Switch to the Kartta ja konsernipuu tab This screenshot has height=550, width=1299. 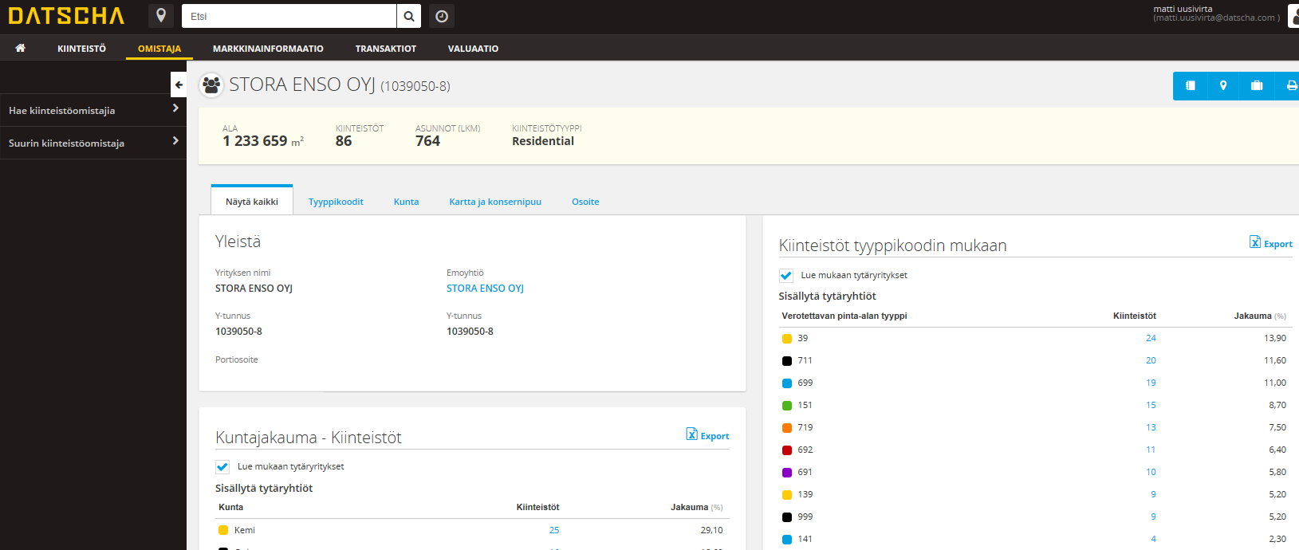tap(495, 202)
